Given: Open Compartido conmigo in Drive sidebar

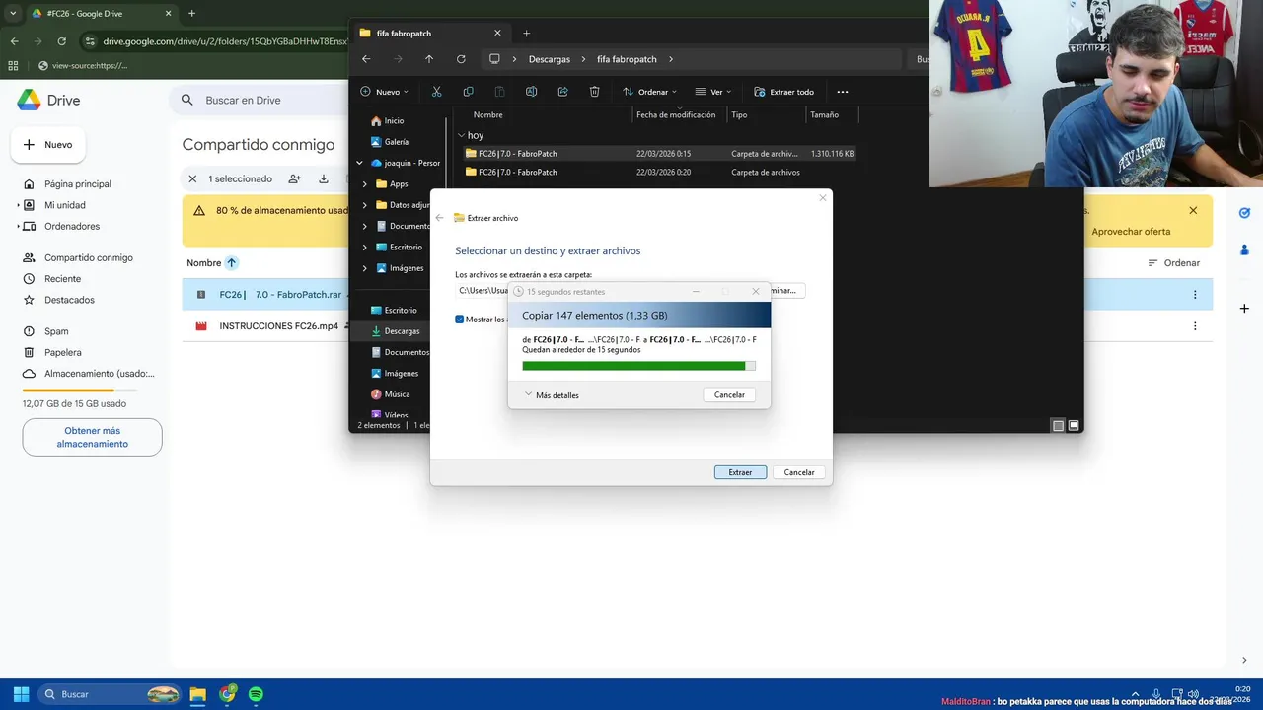Looking at the screenshot, I should (x=88, y=257).
